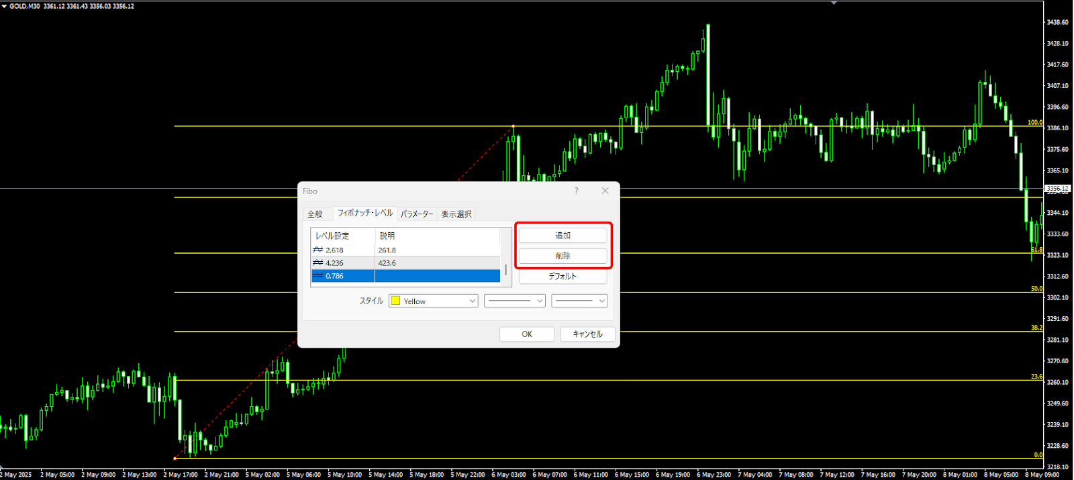1074x480 pixels.
Task: Select the highlighted 0.786 level row
Action: [405, 276]
